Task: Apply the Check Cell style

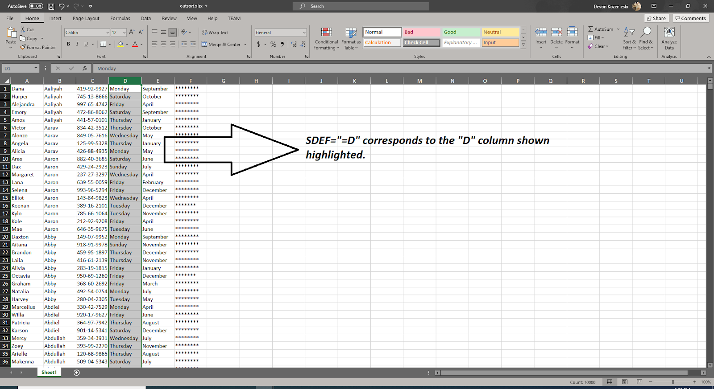Action: point(422,43)
